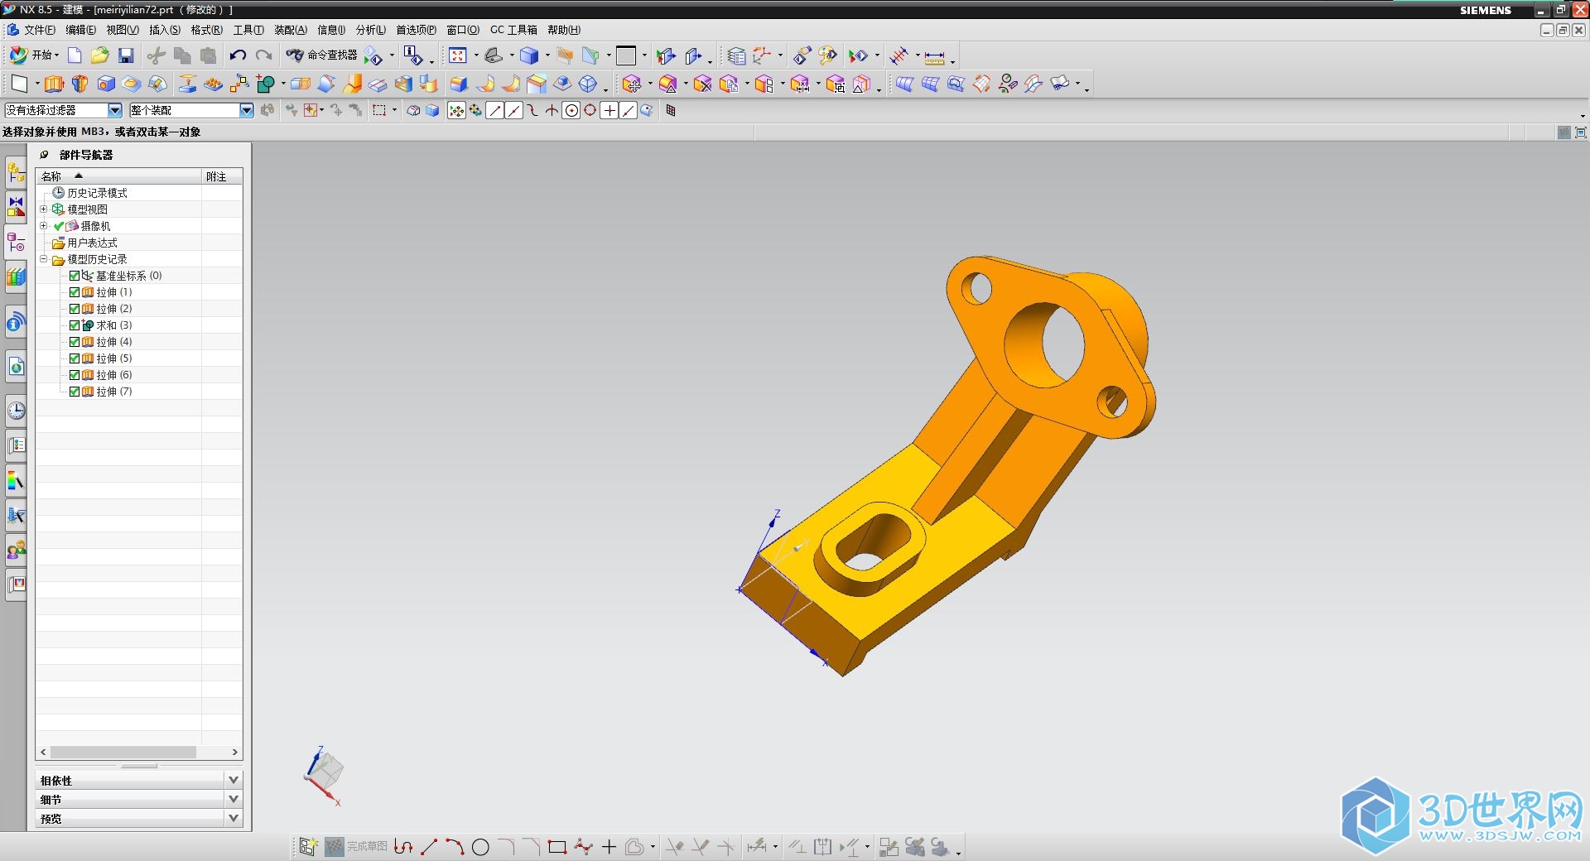Toggle checkbox for 基准坐标系 (0)

tap(75, 276)
